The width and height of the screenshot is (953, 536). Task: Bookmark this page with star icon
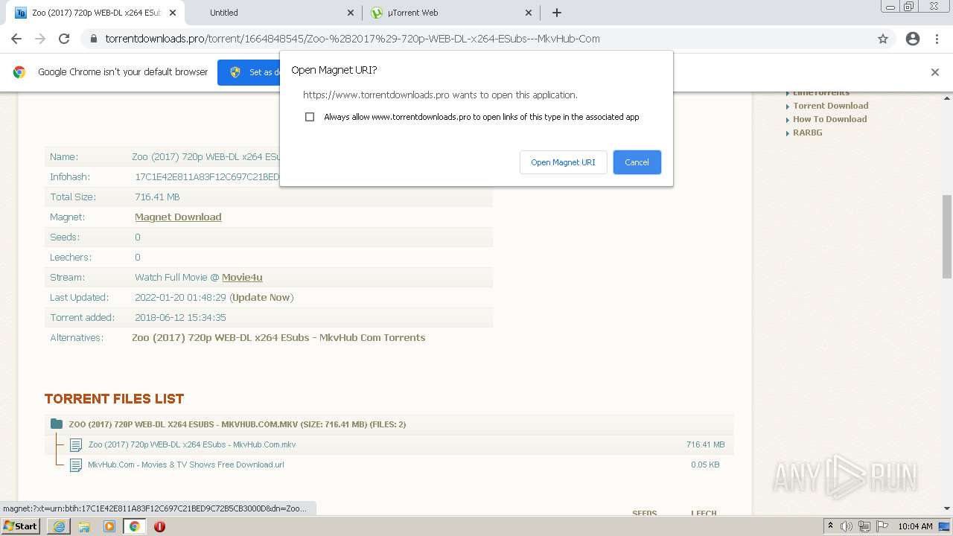(883, 39)
